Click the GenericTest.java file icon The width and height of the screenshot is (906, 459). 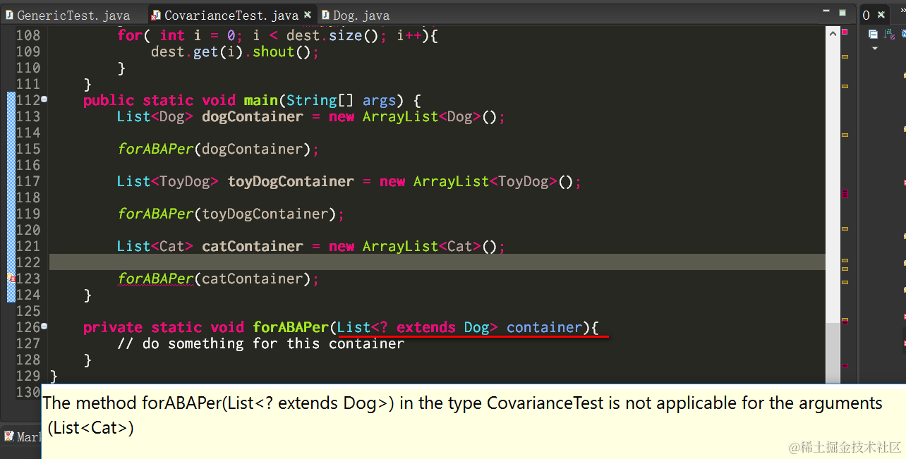pyautogui.click(x=9, y=15)
